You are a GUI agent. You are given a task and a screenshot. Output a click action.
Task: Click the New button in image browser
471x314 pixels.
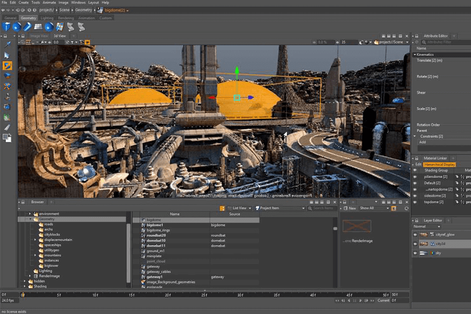pos(349,208)
